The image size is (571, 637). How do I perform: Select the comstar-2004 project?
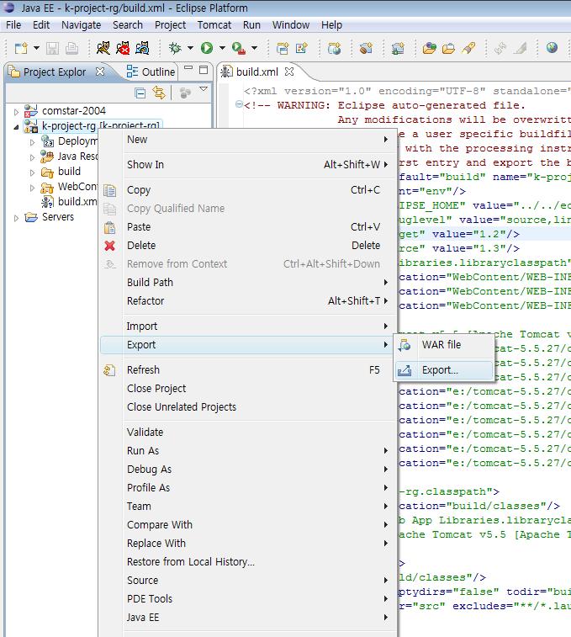(66, 110)
